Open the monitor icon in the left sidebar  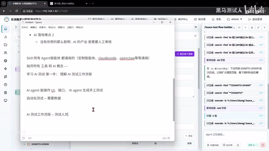(x=5, y=101)
